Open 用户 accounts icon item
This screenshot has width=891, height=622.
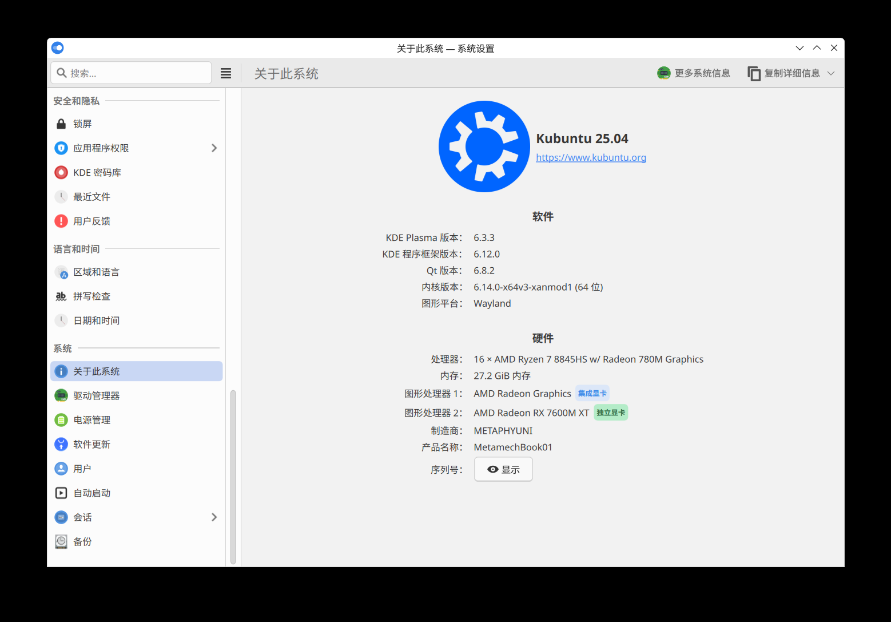point(61,469)
